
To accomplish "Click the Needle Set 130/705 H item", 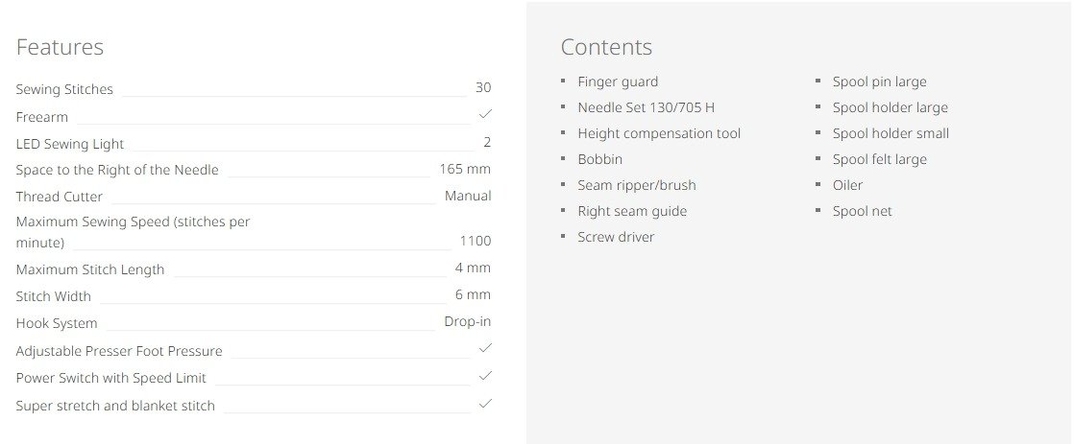I will (646, 107).
